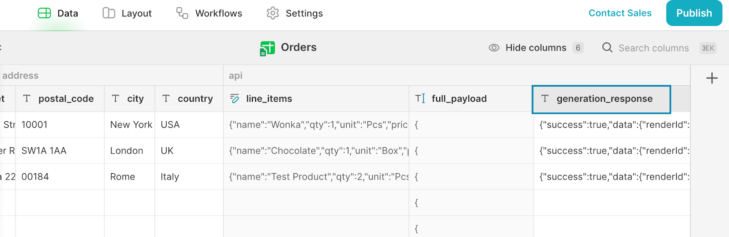
Task: Switch to the Layout tab
Action: pyautogui.click(x=127, y=13)
